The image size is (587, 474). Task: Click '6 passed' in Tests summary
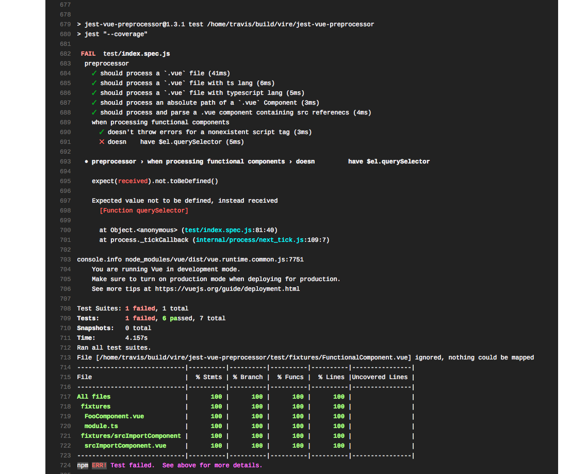(x=177, y=318)
